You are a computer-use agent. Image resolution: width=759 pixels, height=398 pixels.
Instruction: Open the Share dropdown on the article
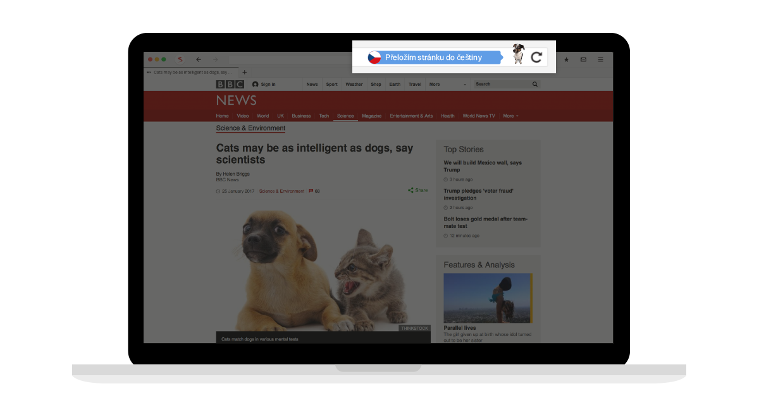418,190
